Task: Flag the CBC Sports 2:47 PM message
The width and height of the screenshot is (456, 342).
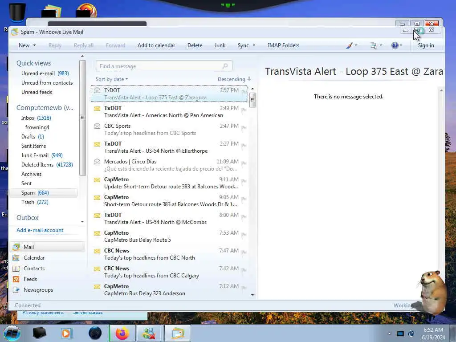Action: pos(244,128)
